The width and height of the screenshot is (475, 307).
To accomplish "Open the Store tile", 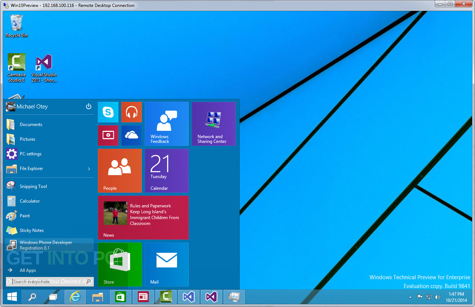I will [120, 265].
